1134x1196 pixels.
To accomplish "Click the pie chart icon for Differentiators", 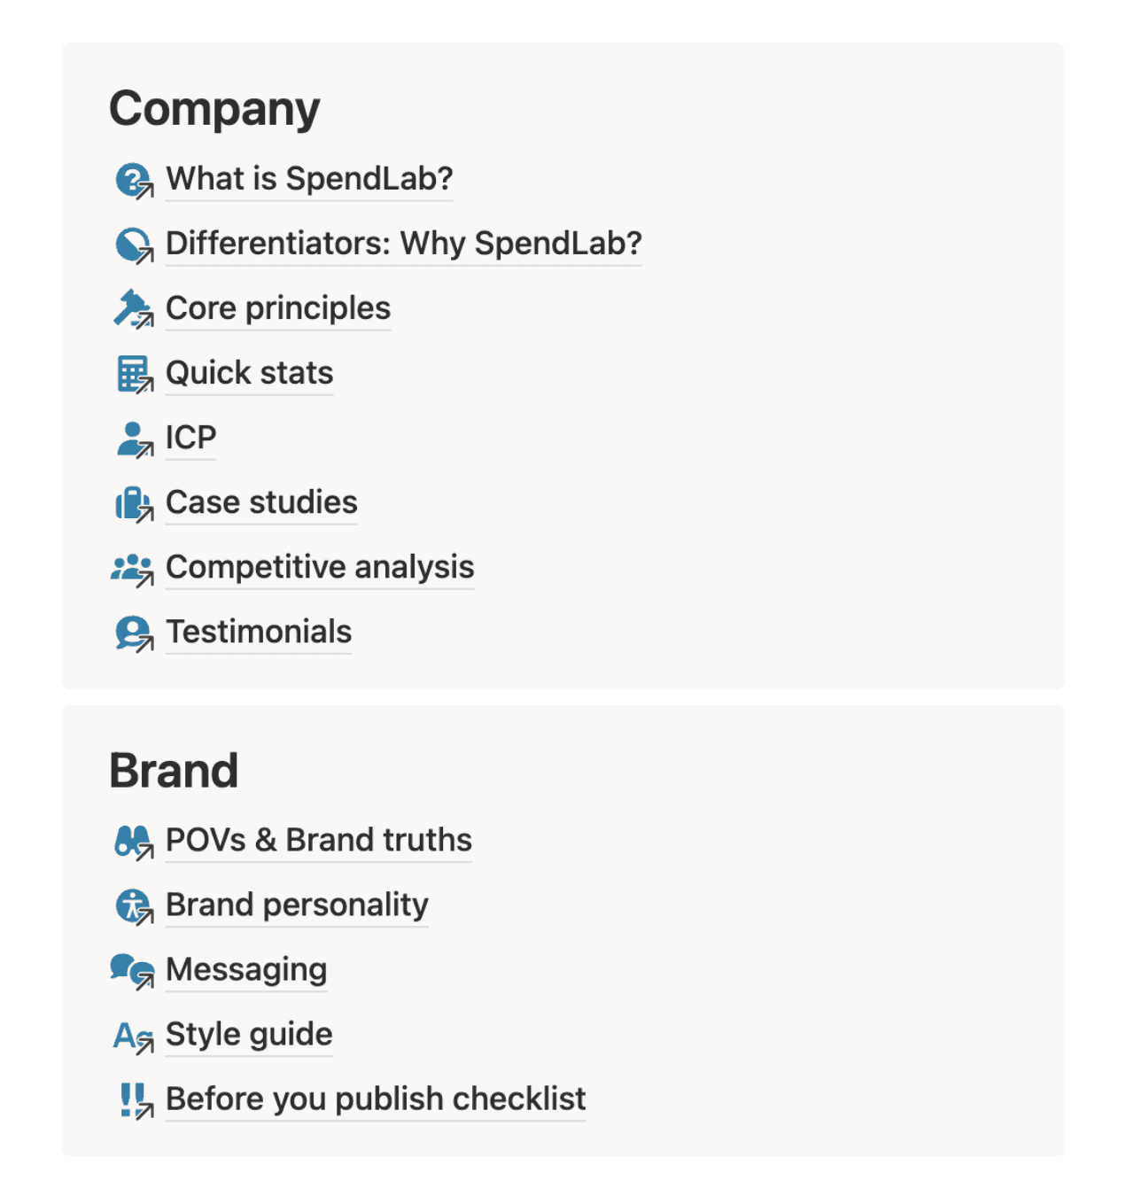I will 133,245.
